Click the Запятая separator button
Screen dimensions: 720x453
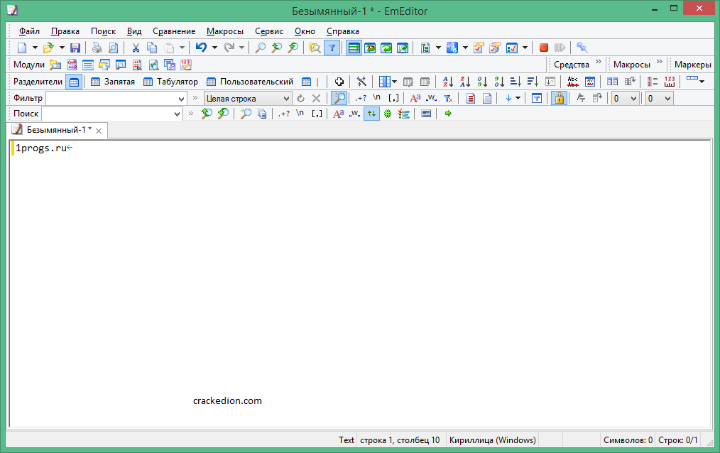113,82
